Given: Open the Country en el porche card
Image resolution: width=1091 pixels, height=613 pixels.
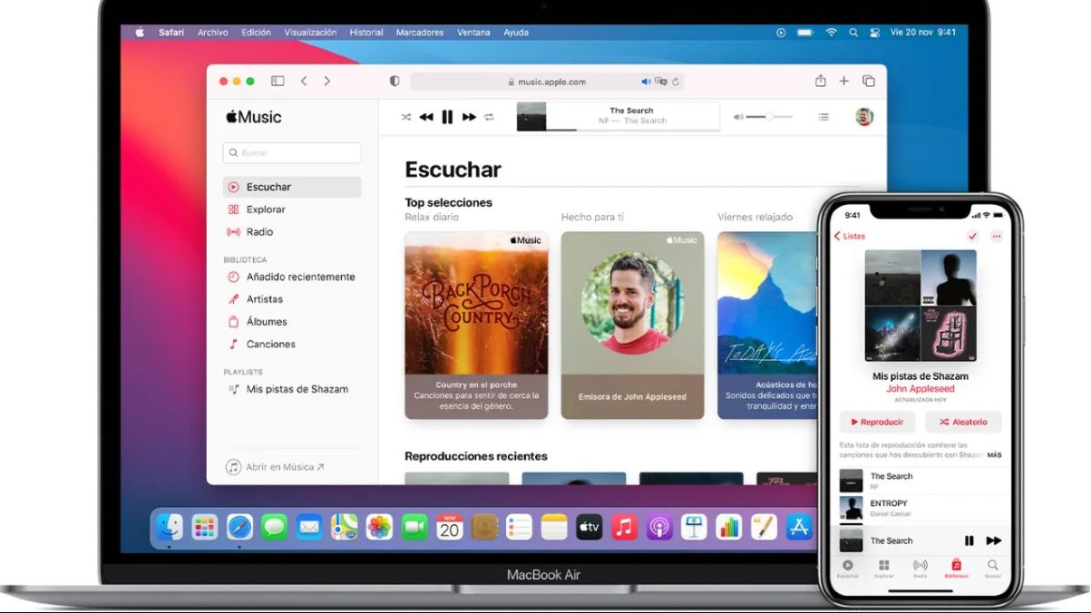Looking at the screenshot, I should pos(476,325).
